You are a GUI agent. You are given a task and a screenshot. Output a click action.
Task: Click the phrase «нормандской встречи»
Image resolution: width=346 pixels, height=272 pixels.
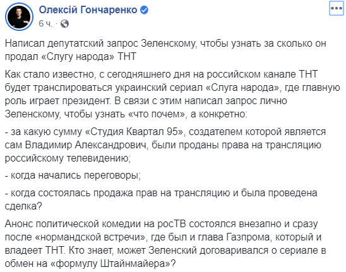92,237
